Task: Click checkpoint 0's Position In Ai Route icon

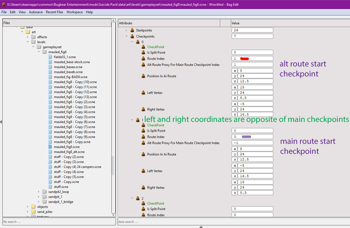Action: point(143,76)
